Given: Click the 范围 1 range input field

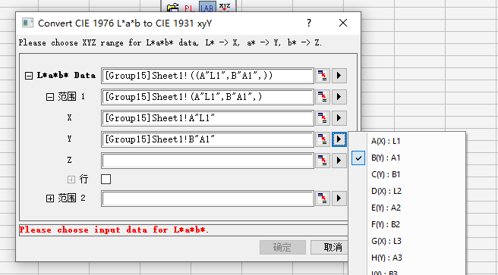Looking at the screenshot, I should click(x=208, y=97).
